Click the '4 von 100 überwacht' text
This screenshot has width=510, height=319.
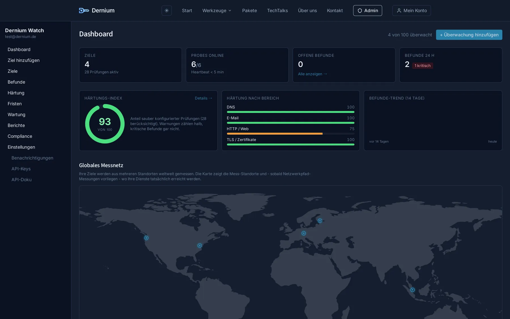pyautogui.click(x=410, y=35)
